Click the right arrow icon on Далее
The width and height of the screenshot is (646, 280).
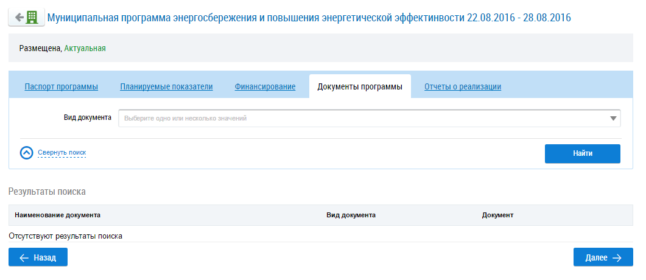617,257
